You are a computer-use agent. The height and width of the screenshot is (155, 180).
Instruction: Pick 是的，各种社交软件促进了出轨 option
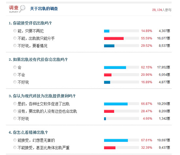coord(15,104)
